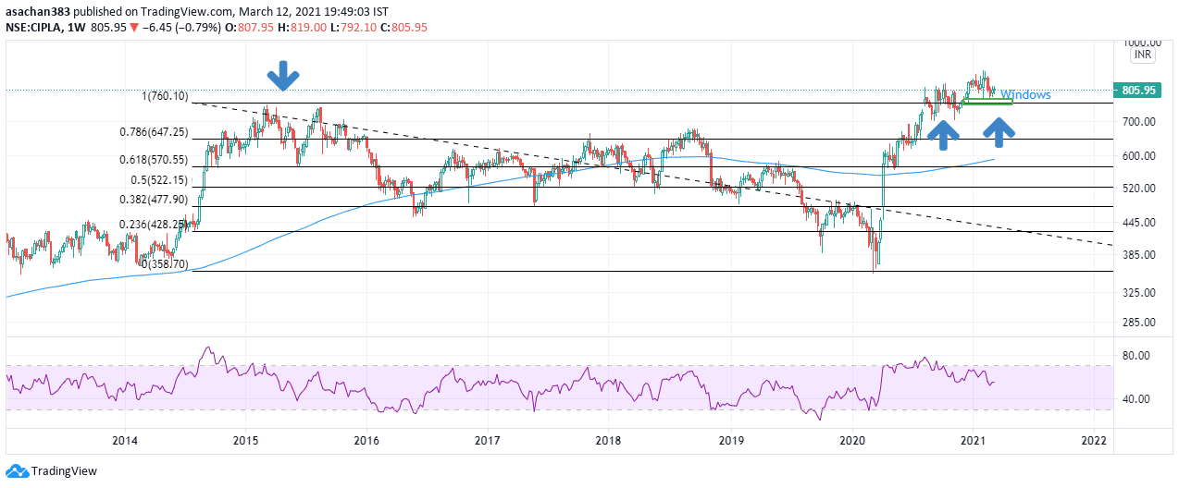Click the 2019 time axis label

coord(731,440)
